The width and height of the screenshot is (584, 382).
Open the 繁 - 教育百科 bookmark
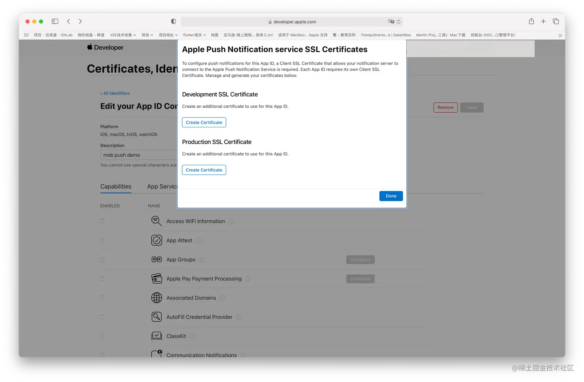click(344, 35)
